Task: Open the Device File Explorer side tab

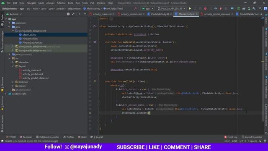Action: [266, 115]
